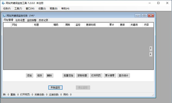Switch to the 历史记录 tab
Viewport: 172px width, 103px height.
(44, 20)
